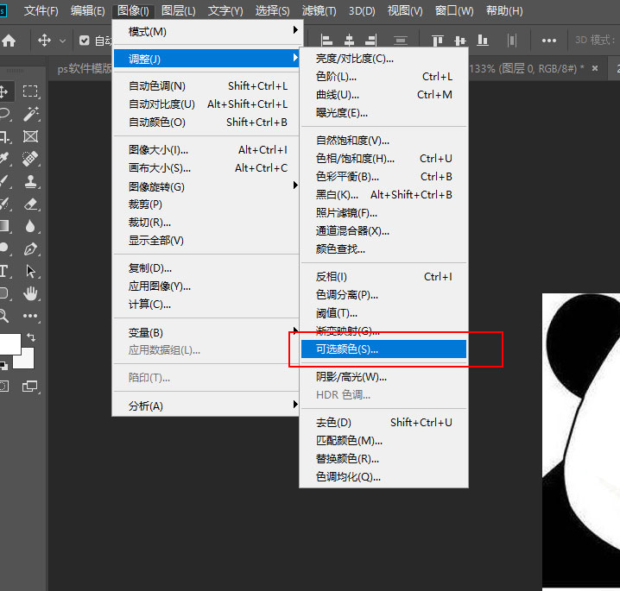Close the document tab showing 133%
This screenshot has width=620, height=591.
(x=593, y=68)
